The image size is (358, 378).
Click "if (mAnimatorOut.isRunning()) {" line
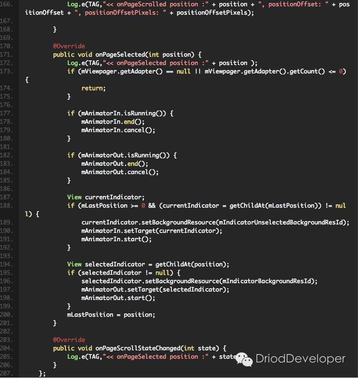[x=122, y=155]
